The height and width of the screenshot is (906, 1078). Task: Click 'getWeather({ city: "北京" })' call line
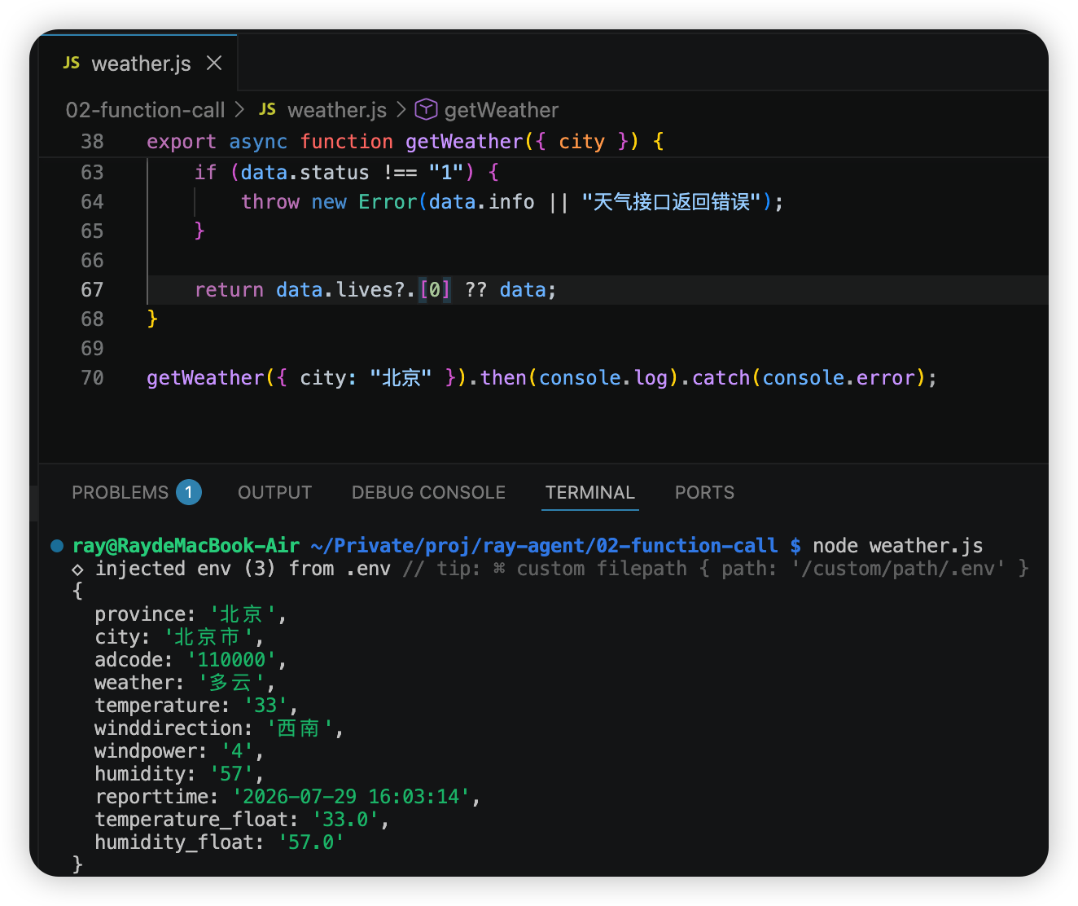click(305, 377)
